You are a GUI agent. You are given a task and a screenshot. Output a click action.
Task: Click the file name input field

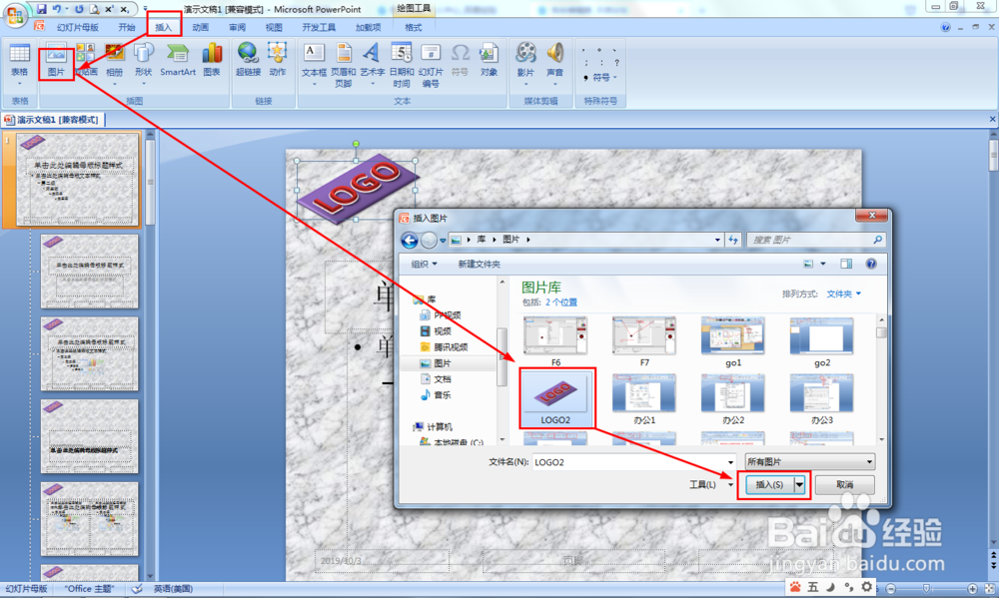628,462
